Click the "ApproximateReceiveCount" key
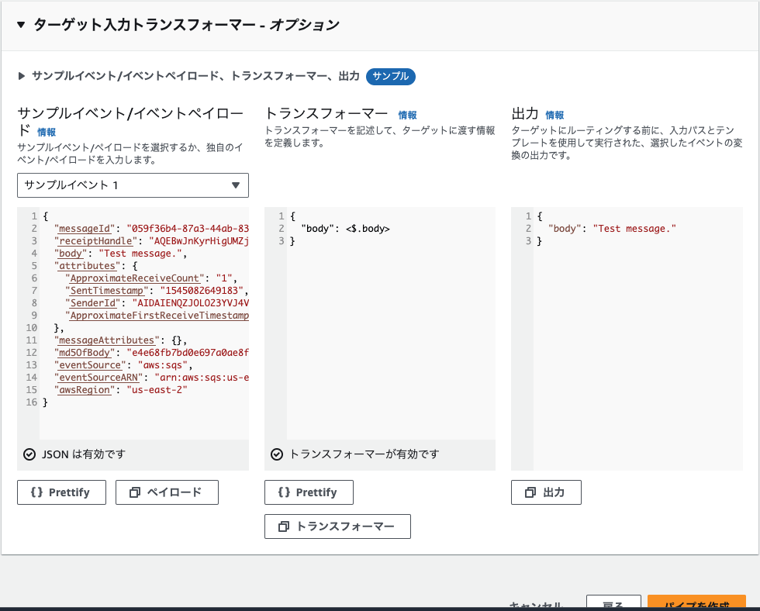The width and height of the screenshot is (760, 611). (135, 278)
